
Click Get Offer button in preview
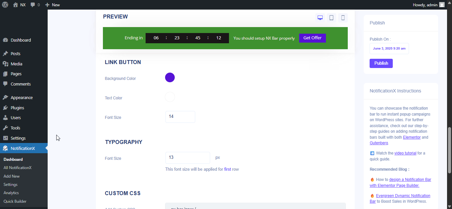[x=312, y=38]
